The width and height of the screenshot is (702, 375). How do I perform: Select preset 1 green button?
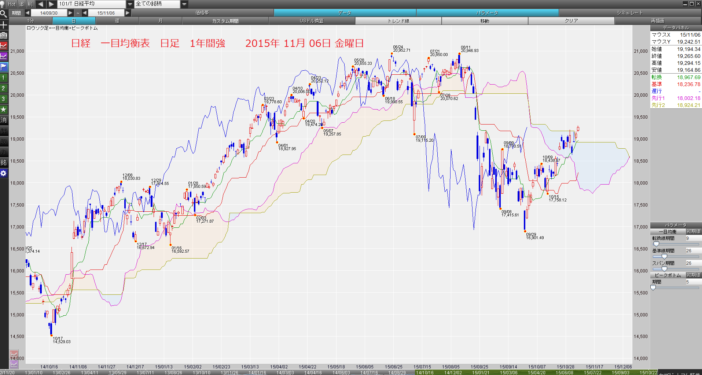(x=4, y=78)
